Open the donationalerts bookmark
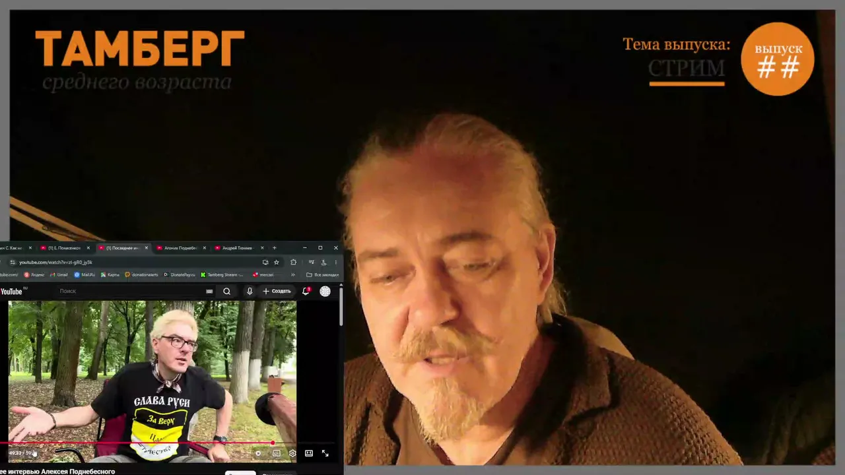This screenshot has height=475, width=845. pos(142,274)
